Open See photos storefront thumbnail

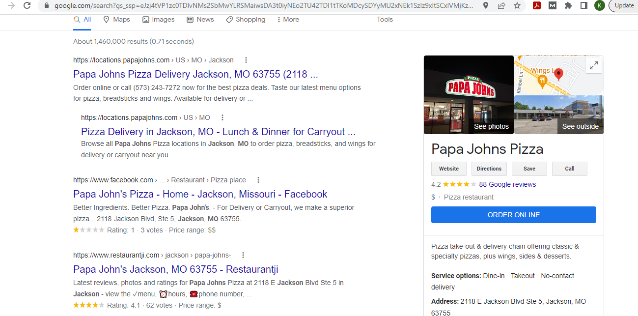469,95
